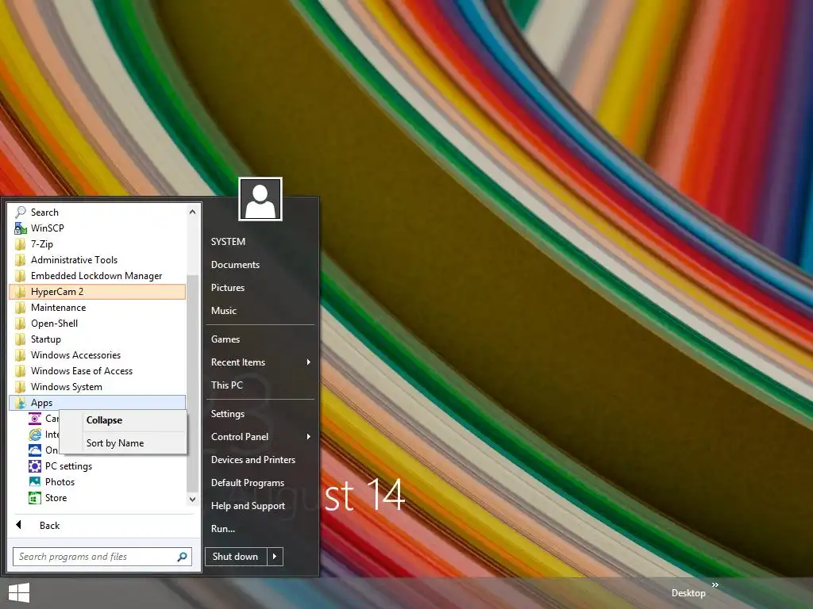
Task: Open the Photos app icon
Action: coord(35,481)
